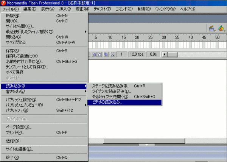Open the コマンド(C) menu

pos(124,9)
